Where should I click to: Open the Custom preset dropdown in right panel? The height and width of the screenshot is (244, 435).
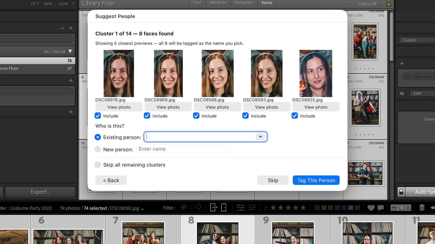(417, 40)
